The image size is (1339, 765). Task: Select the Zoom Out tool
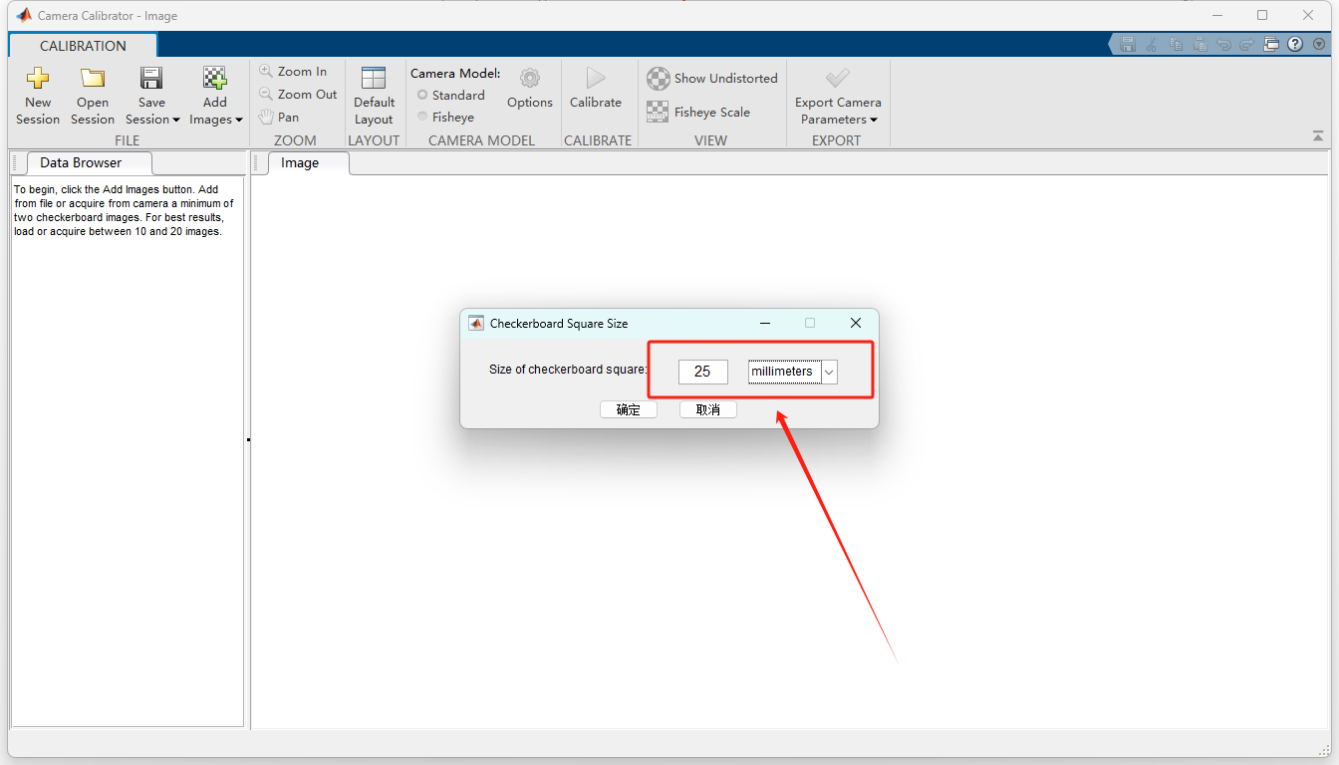point(298,95)
